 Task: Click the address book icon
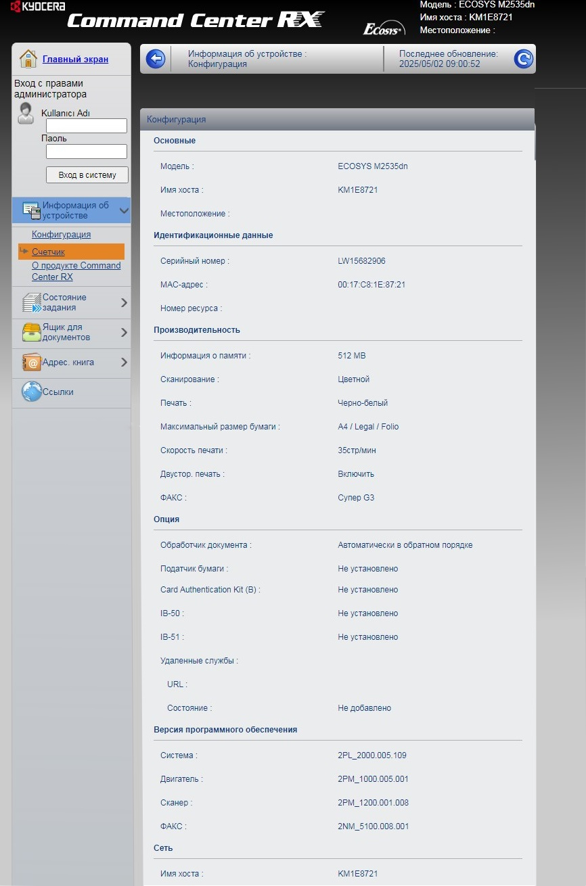pos(31,362)
